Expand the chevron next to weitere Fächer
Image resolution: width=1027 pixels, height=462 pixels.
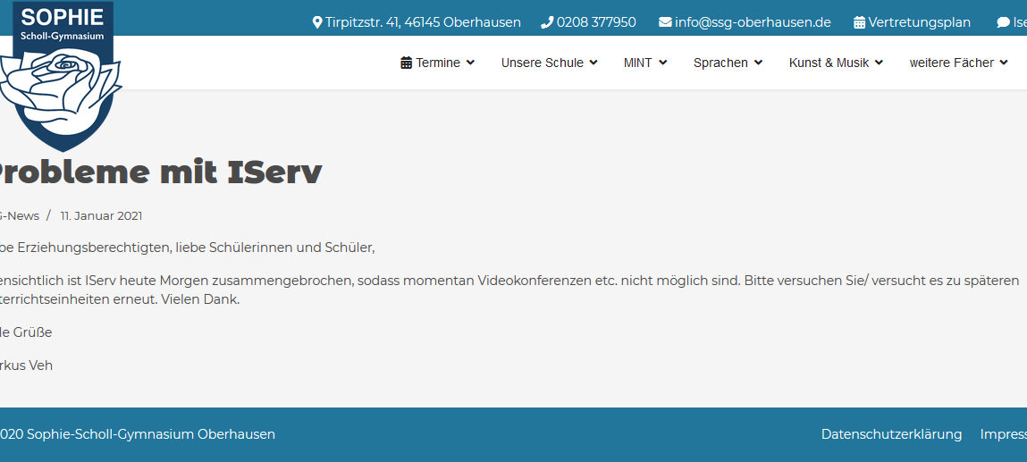1004,63
